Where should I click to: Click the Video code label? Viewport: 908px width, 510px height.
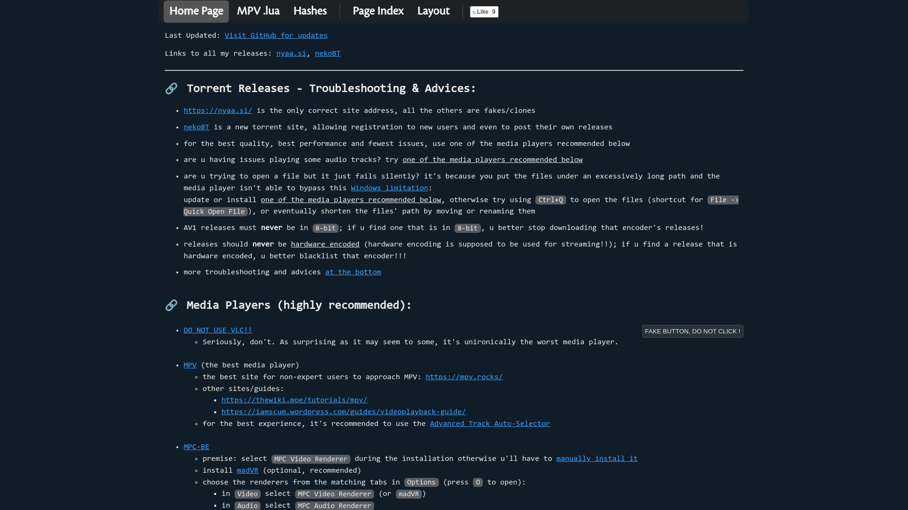coord(247,494)
